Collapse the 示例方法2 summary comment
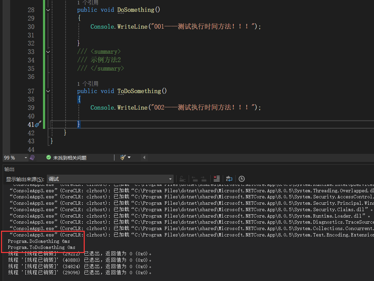This screenshot has width=374, height=281. pyautogui.click(x=48, y=52)
